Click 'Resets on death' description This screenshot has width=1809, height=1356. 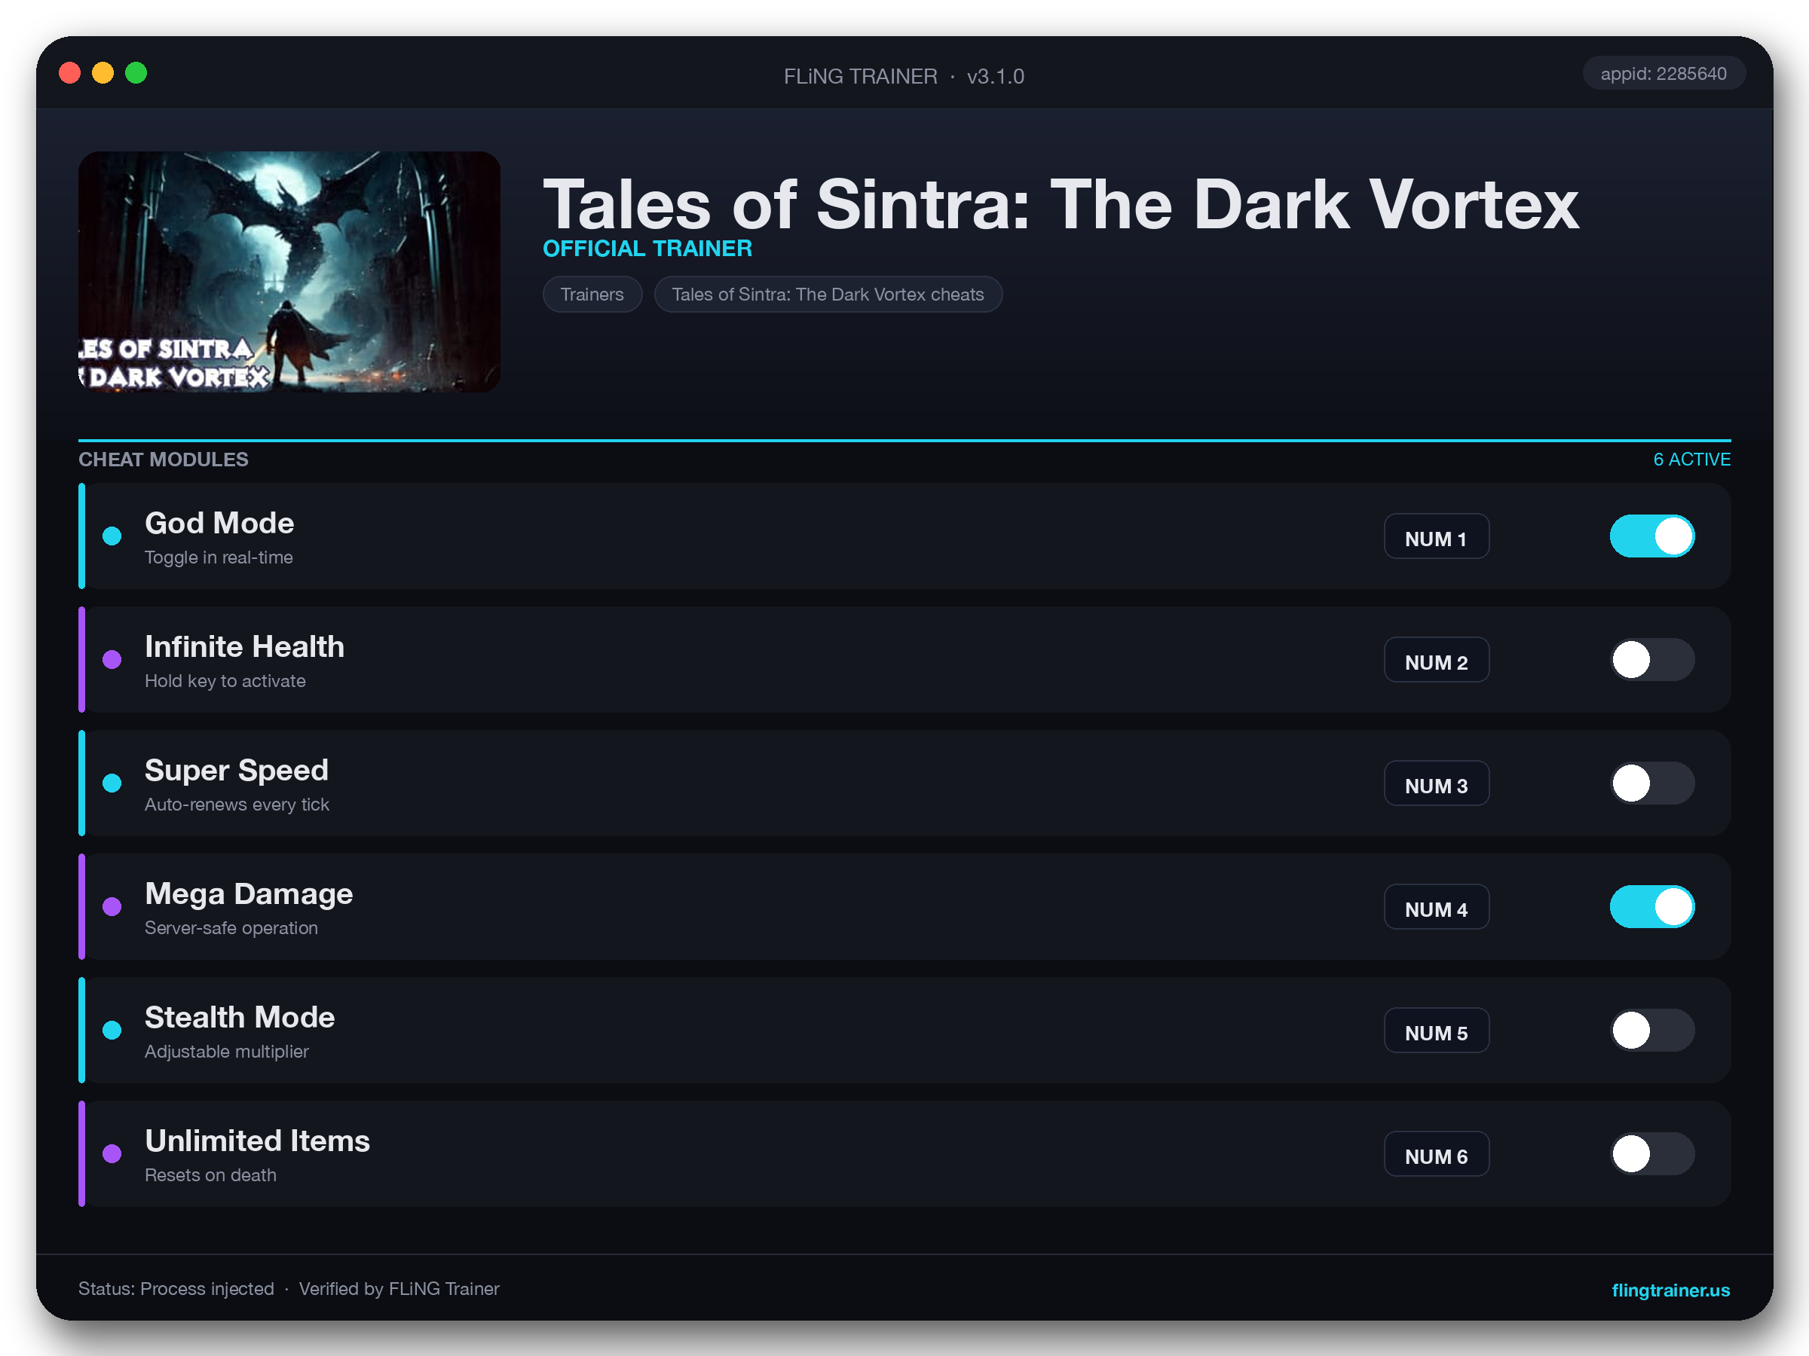[210, 1174]
